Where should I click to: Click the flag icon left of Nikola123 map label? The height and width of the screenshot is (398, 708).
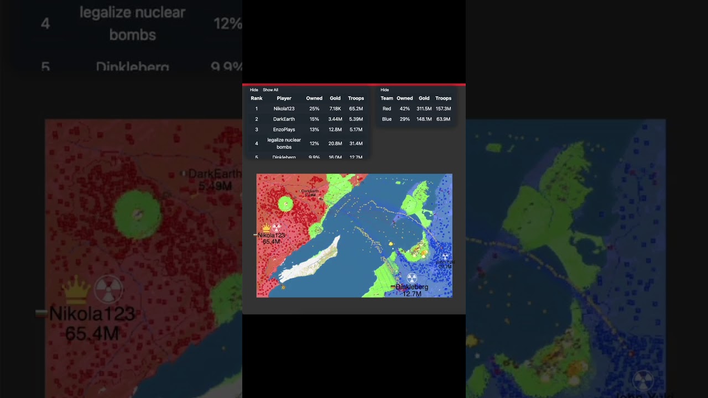pyautogui.click(x=256, y=235)
